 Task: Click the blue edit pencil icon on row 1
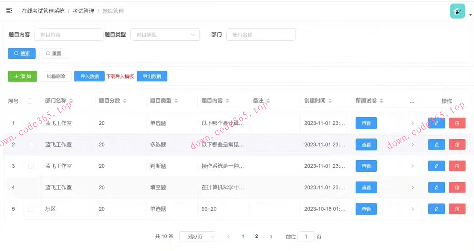436,123
